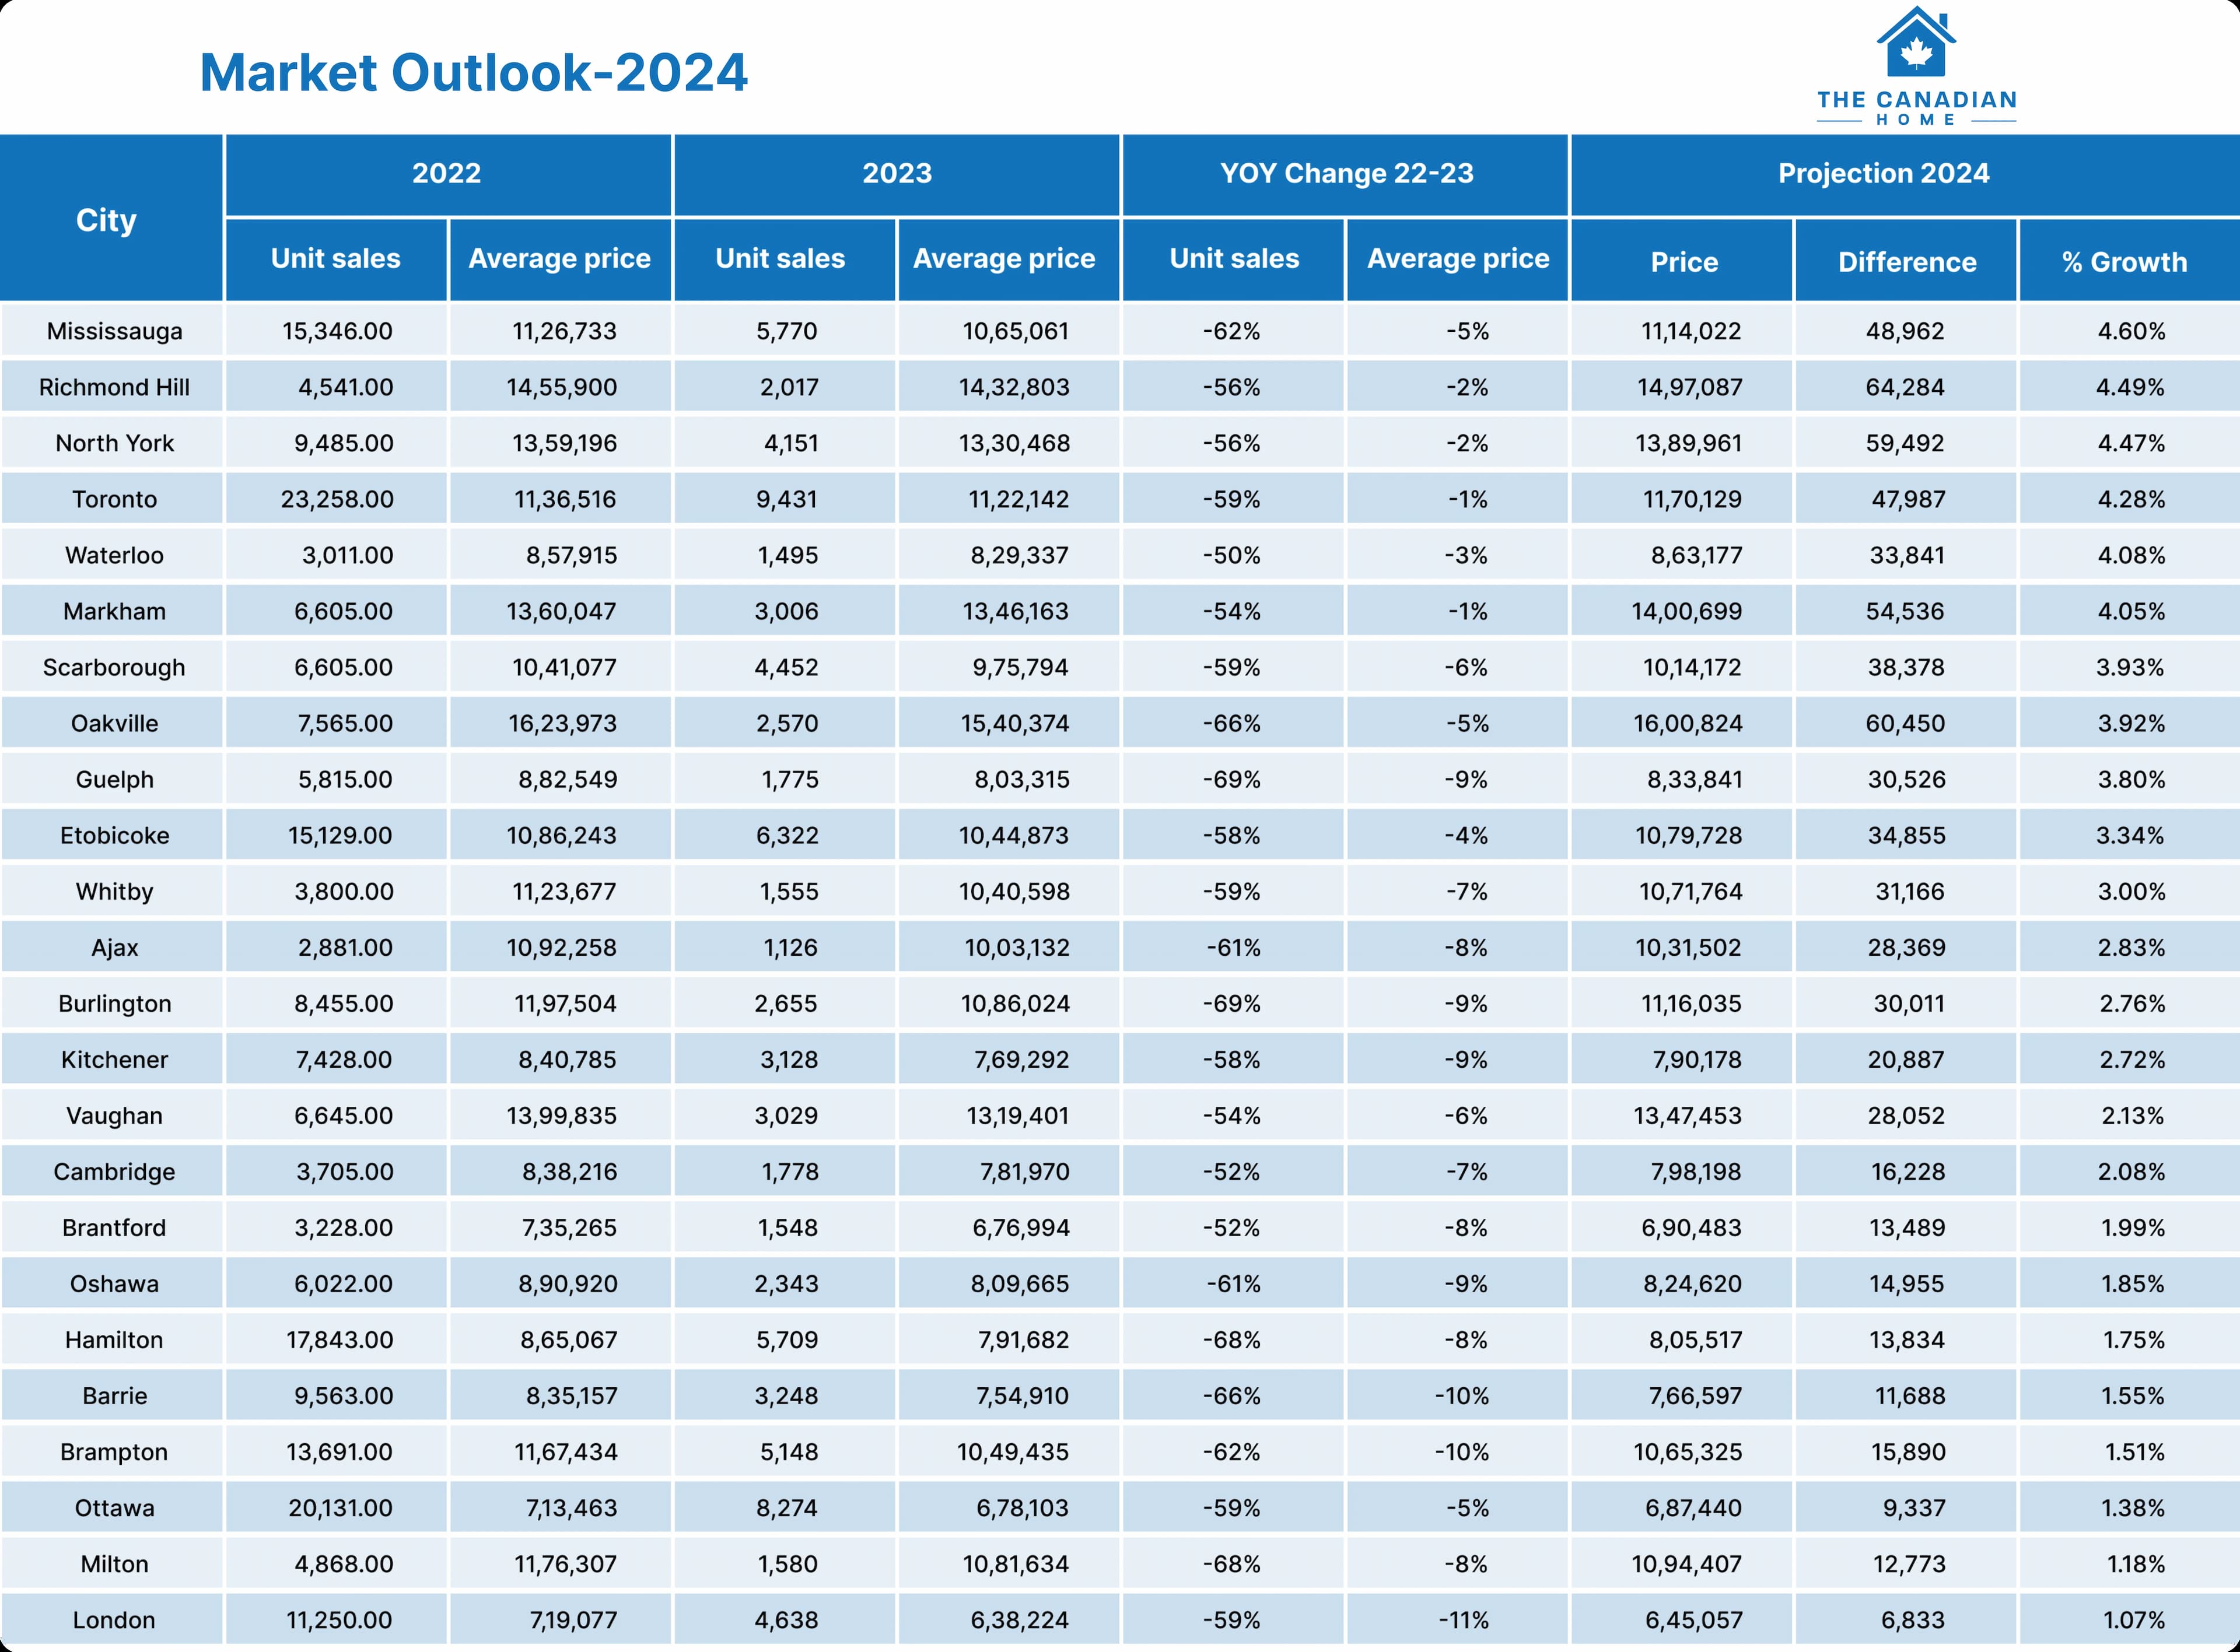The height and width of the screenshot is (1652, 2240).
Task: Click Toronto's 23,258.00 unit sales
Action: coord(337,499)
